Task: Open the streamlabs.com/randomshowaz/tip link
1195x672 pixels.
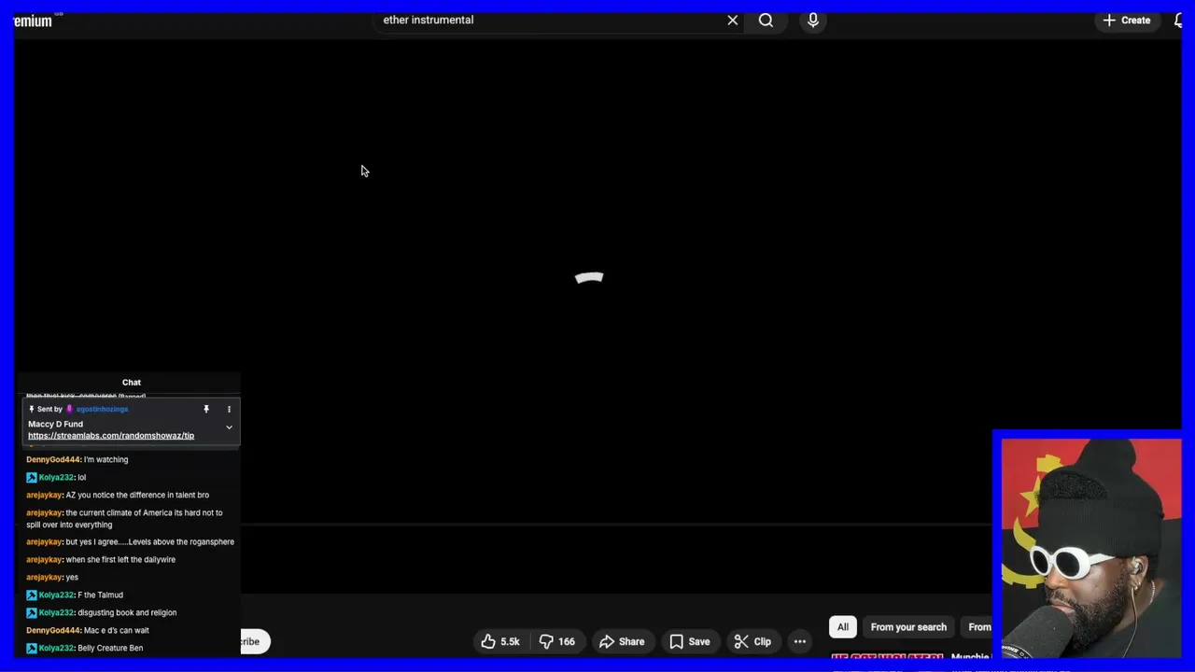Action: [x=111, y=436]
